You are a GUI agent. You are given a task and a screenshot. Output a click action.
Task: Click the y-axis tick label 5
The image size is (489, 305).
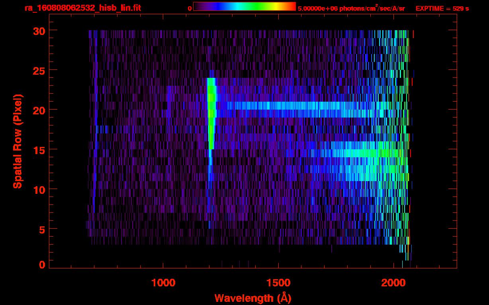tap(42, 229)
